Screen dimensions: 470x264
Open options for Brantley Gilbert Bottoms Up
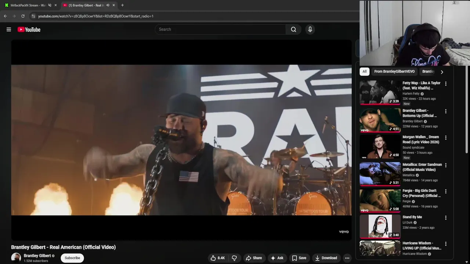click(x=446, y=111)
